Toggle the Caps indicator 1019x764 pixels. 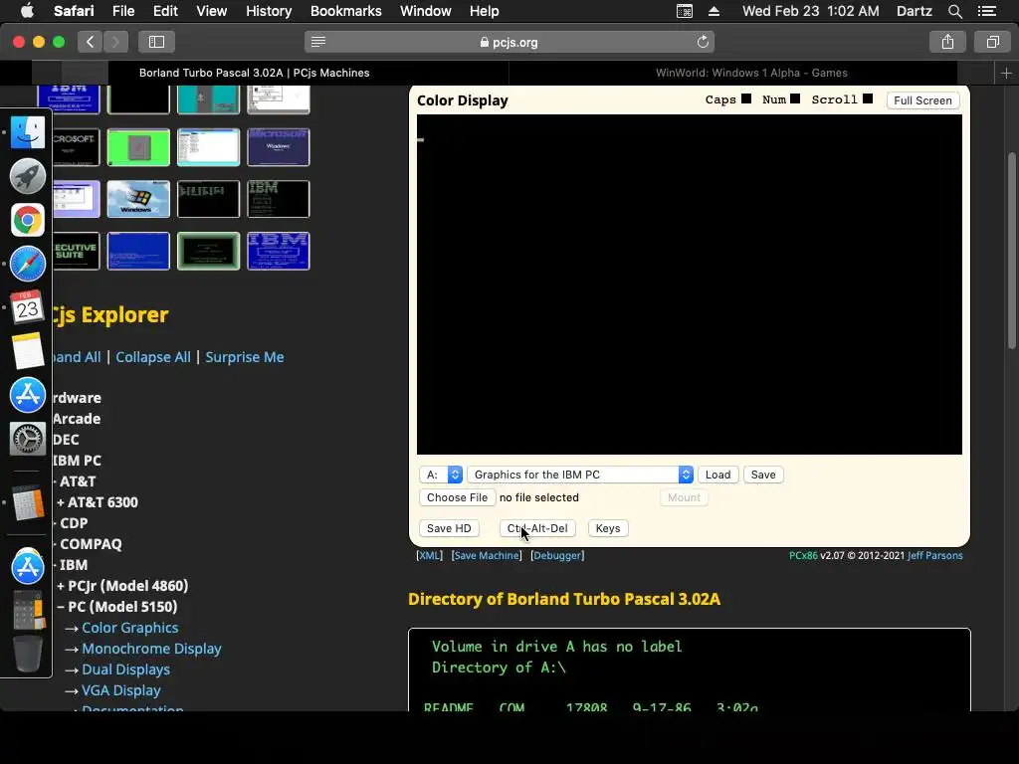pyautogui.click(x=746, y=98)
